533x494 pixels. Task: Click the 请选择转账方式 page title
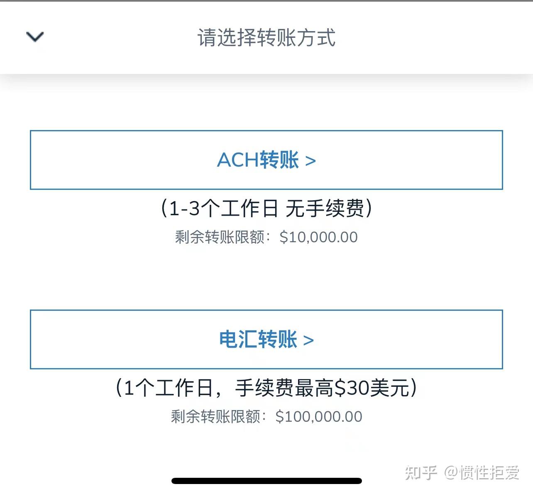pyautogui.click(x=266, y=38)
